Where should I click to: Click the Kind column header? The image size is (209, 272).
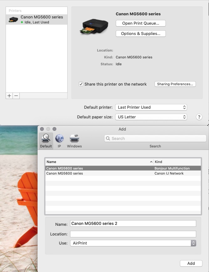177,162
